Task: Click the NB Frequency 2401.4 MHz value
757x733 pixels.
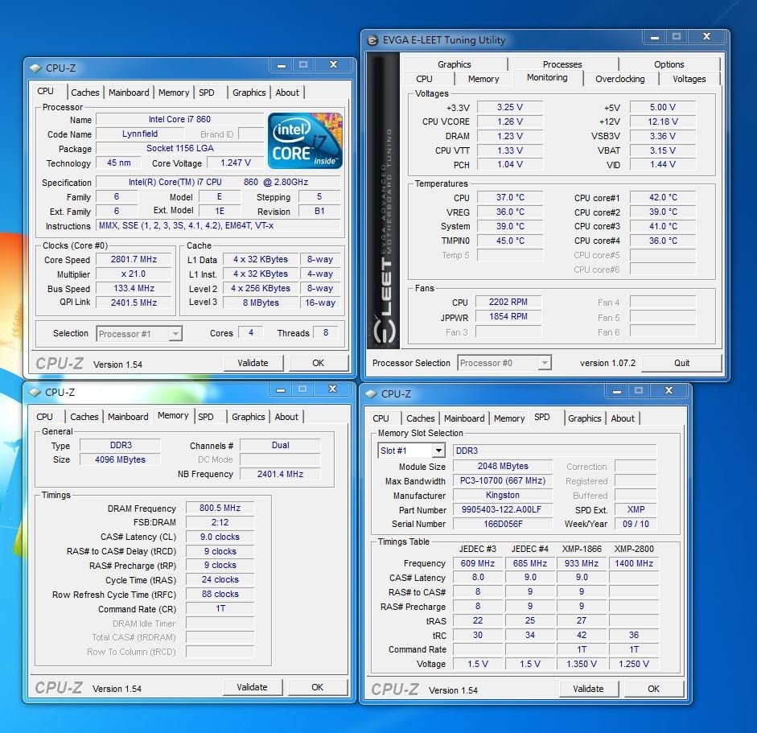Action: coord(280,474)
